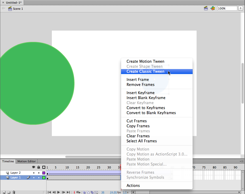Click the Onion Skin icon
This screenshot has height=194, width=245.
click(x=84, y=192)
